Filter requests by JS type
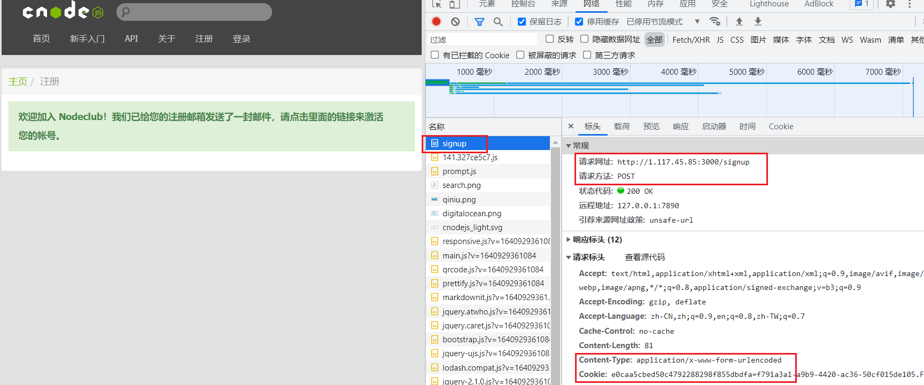 [x=720, y=40]
